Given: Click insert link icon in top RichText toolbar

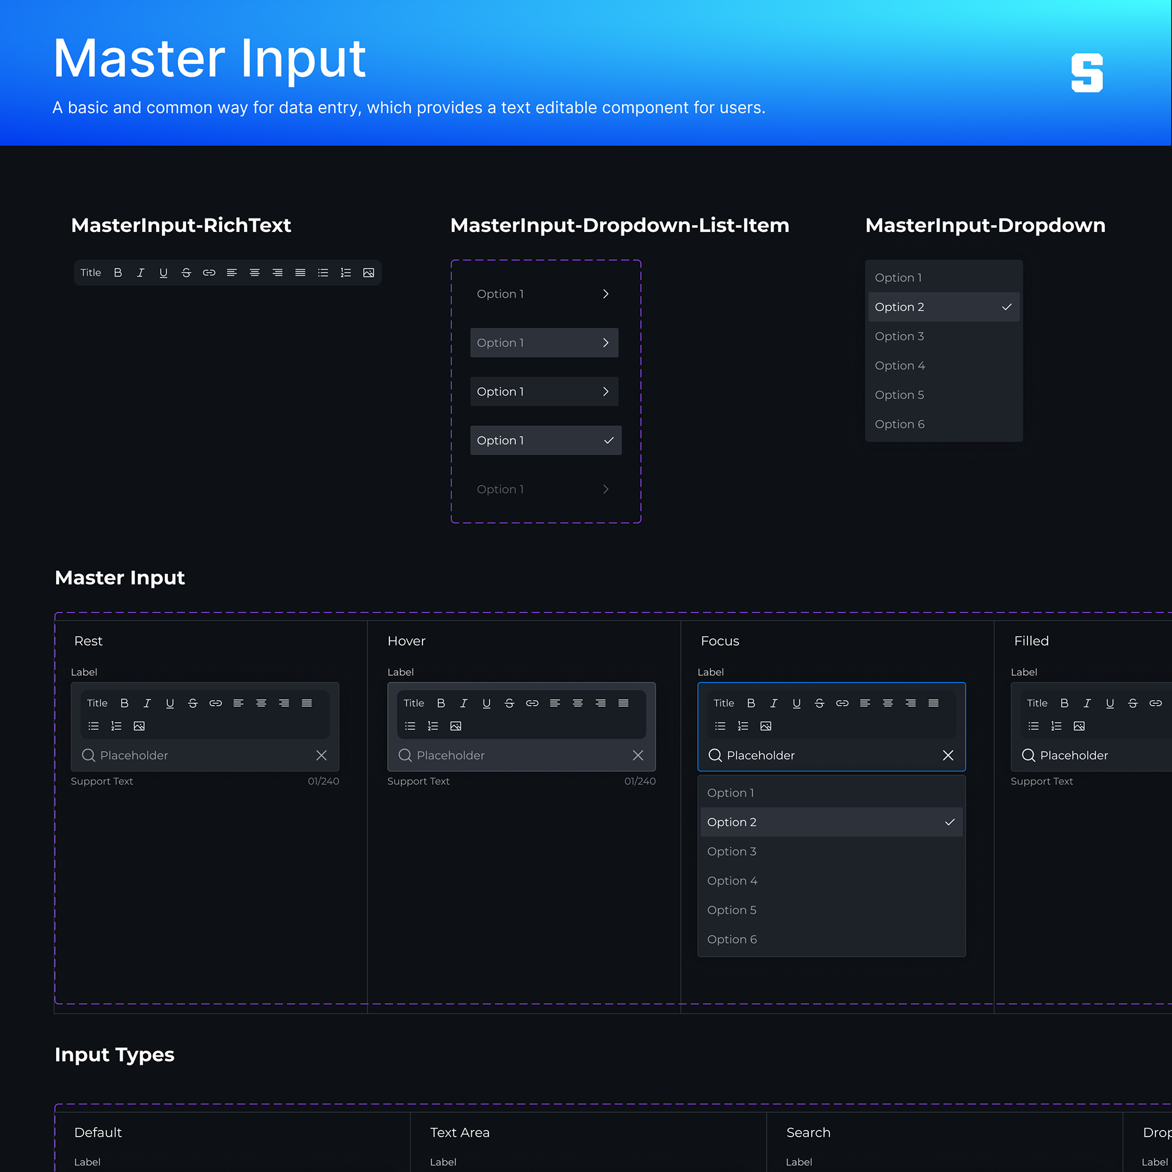Looking at the screenshot, I should point(209,273).
